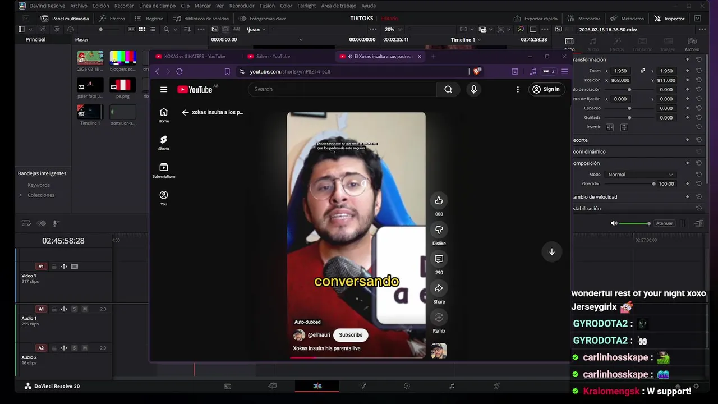The width and height of the screenshot is (718, 404).
Task: Open the Fairlight menu
Action: click(x=306, y=6)
